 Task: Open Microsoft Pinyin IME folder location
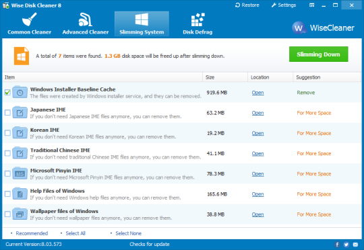point(257,174)
